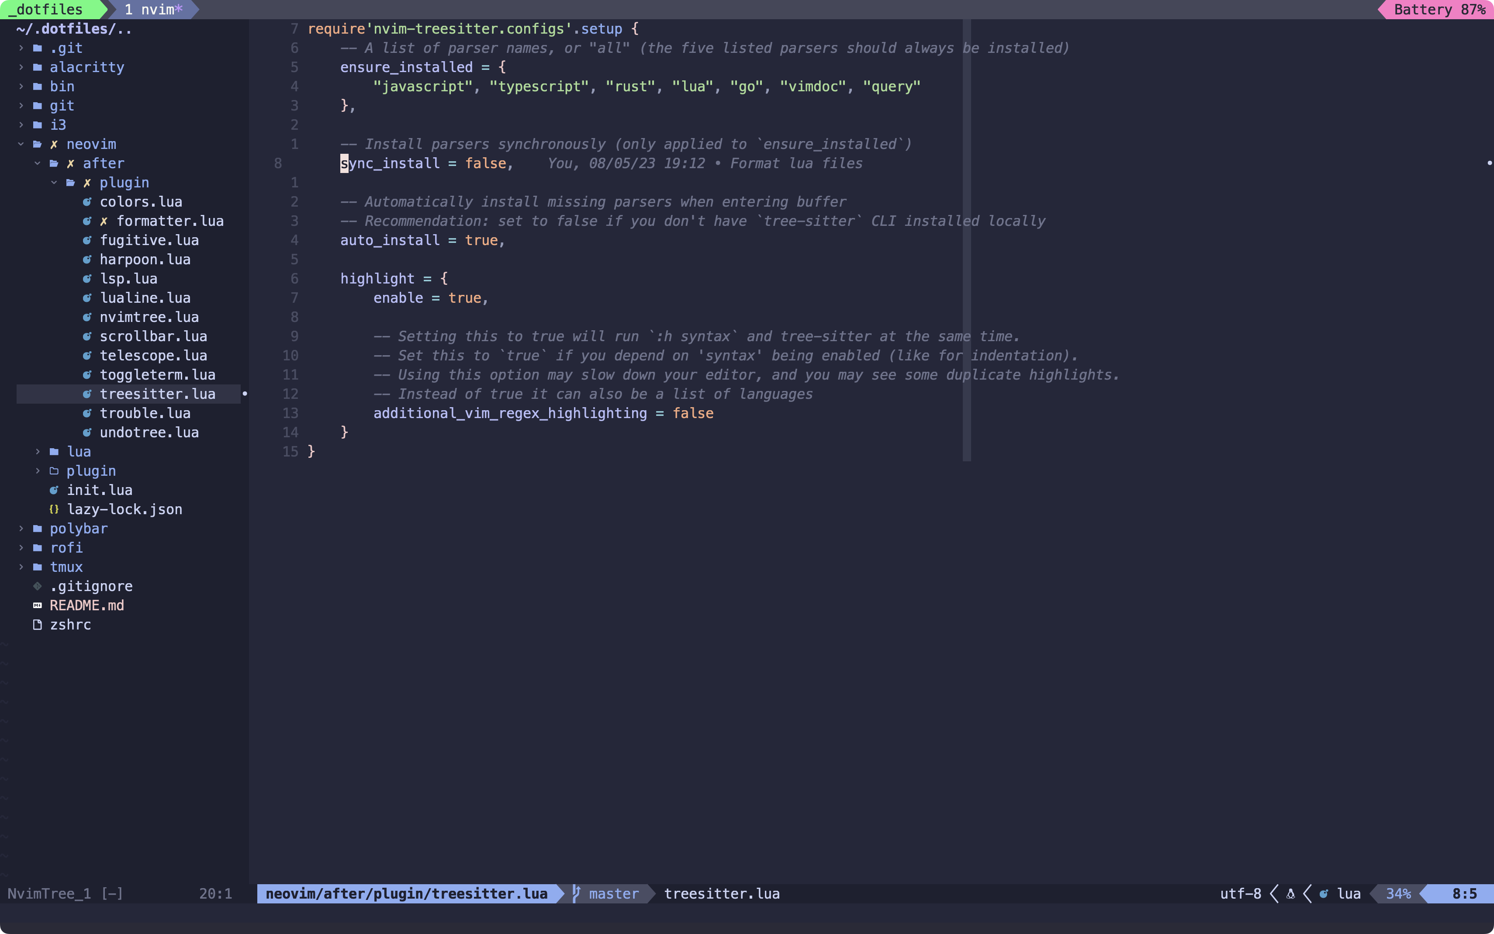Open lazy-lock.json file

124,510
